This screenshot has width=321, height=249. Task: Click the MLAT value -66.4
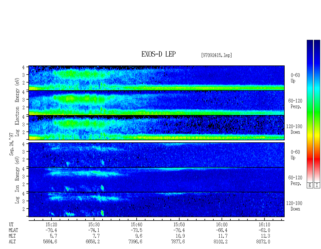pyautogui.click(x=222, y=230)
